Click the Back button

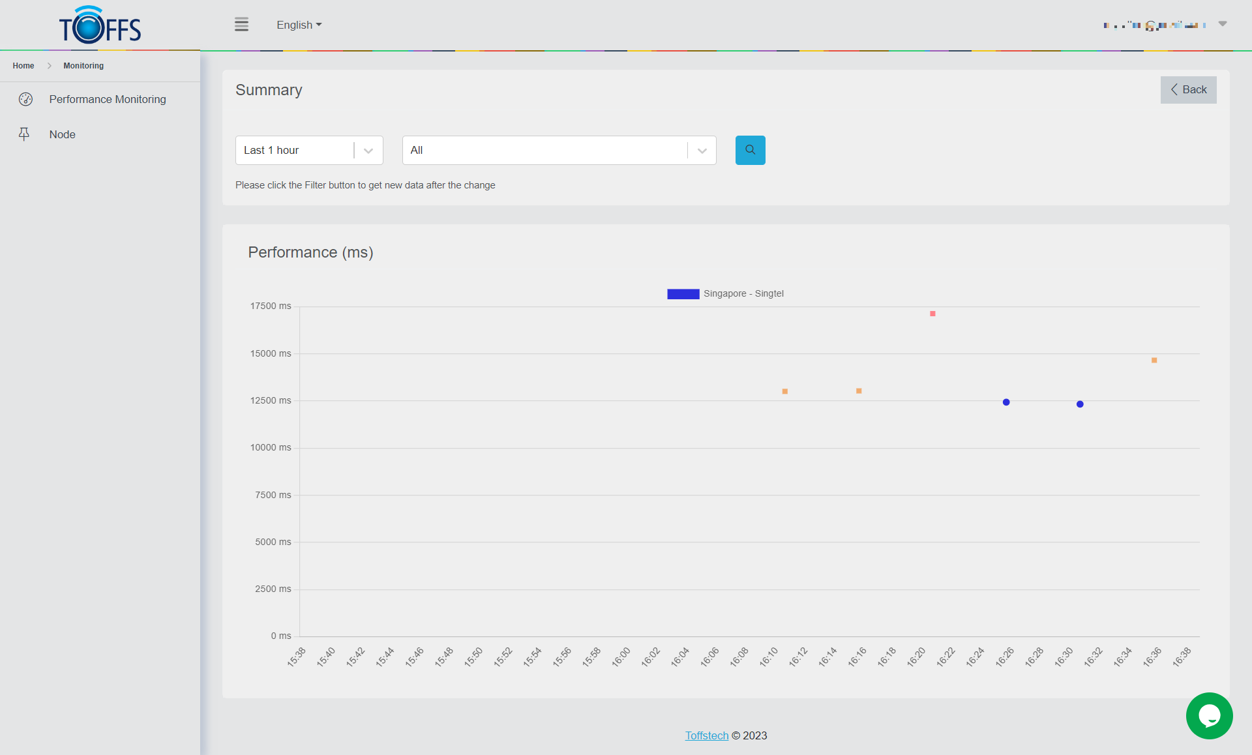click(1188, 90)
